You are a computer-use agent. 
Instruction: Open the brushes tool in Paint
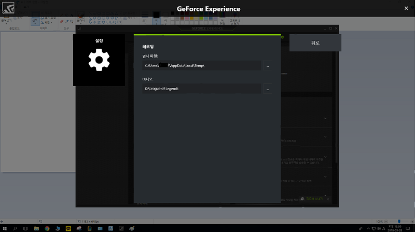(x=81, y=18)
